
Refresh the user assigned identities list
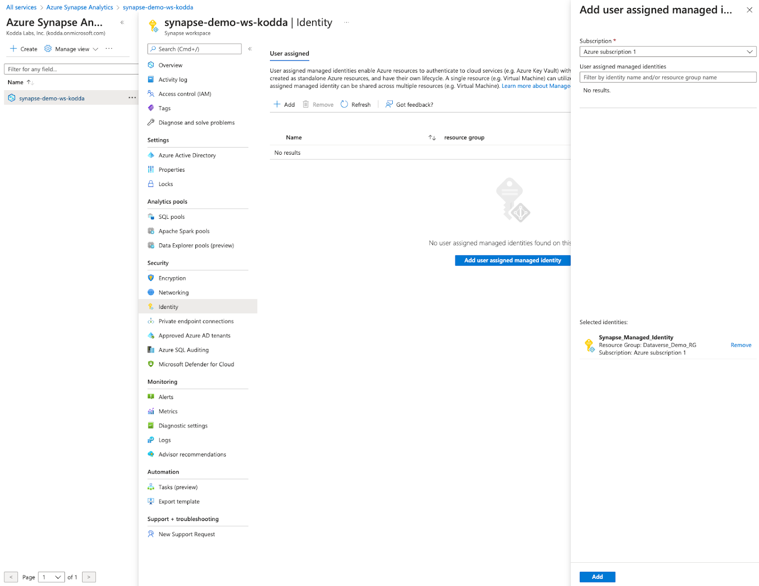click(356, 104)
